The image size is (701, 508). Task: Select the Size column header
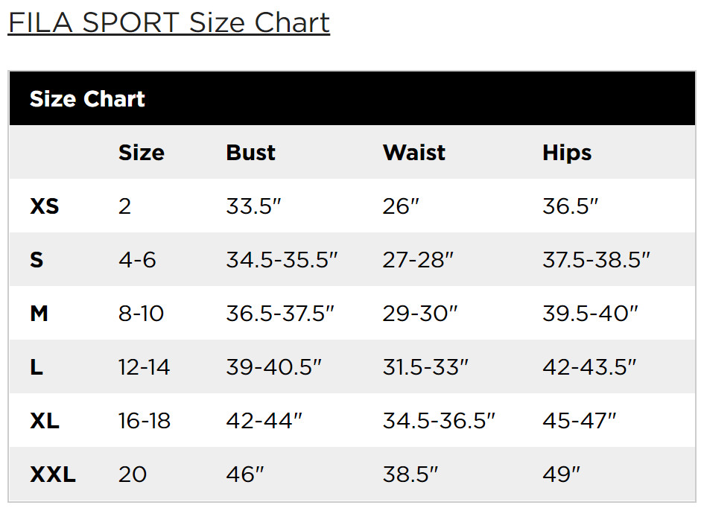[141, 153]
